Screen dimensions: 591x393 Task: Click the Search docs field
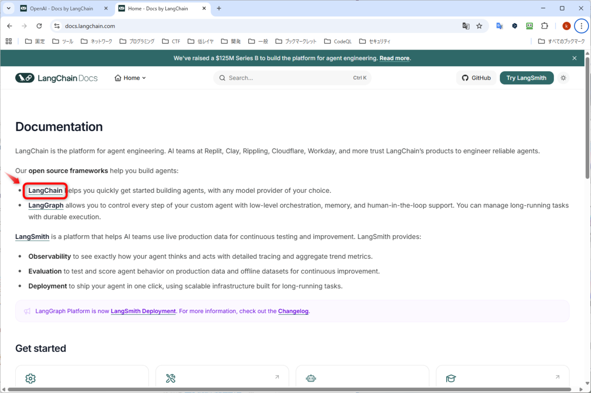(x=292, y=78)
